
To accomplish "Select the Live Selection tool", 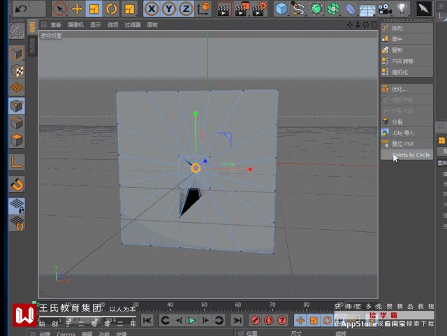I will 59,9.
